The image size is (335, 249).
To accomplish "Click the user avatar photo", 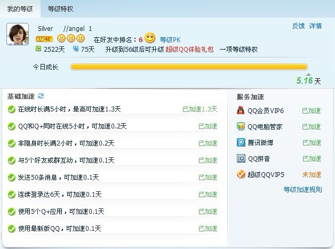I will click(18, 34).
